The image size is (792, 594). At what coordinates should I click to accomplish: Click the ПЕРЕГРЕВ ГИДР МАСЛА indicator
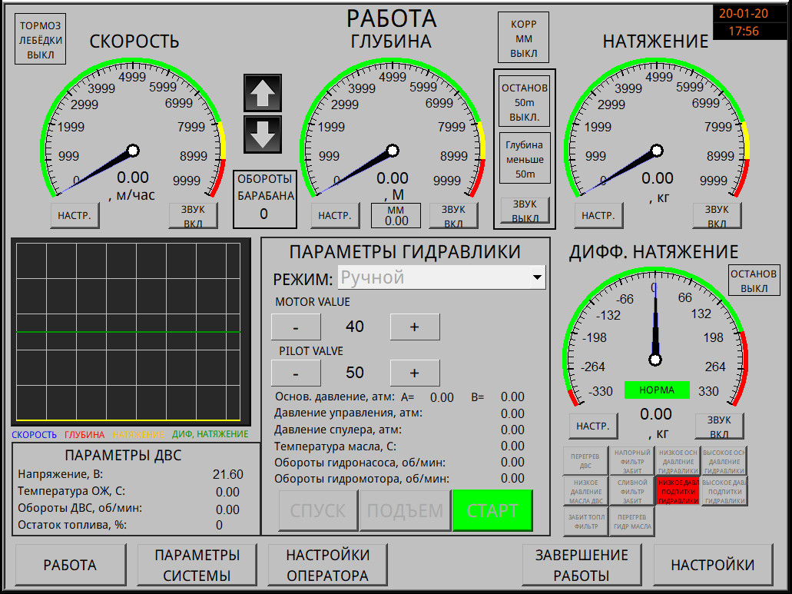tap(631, 522)
